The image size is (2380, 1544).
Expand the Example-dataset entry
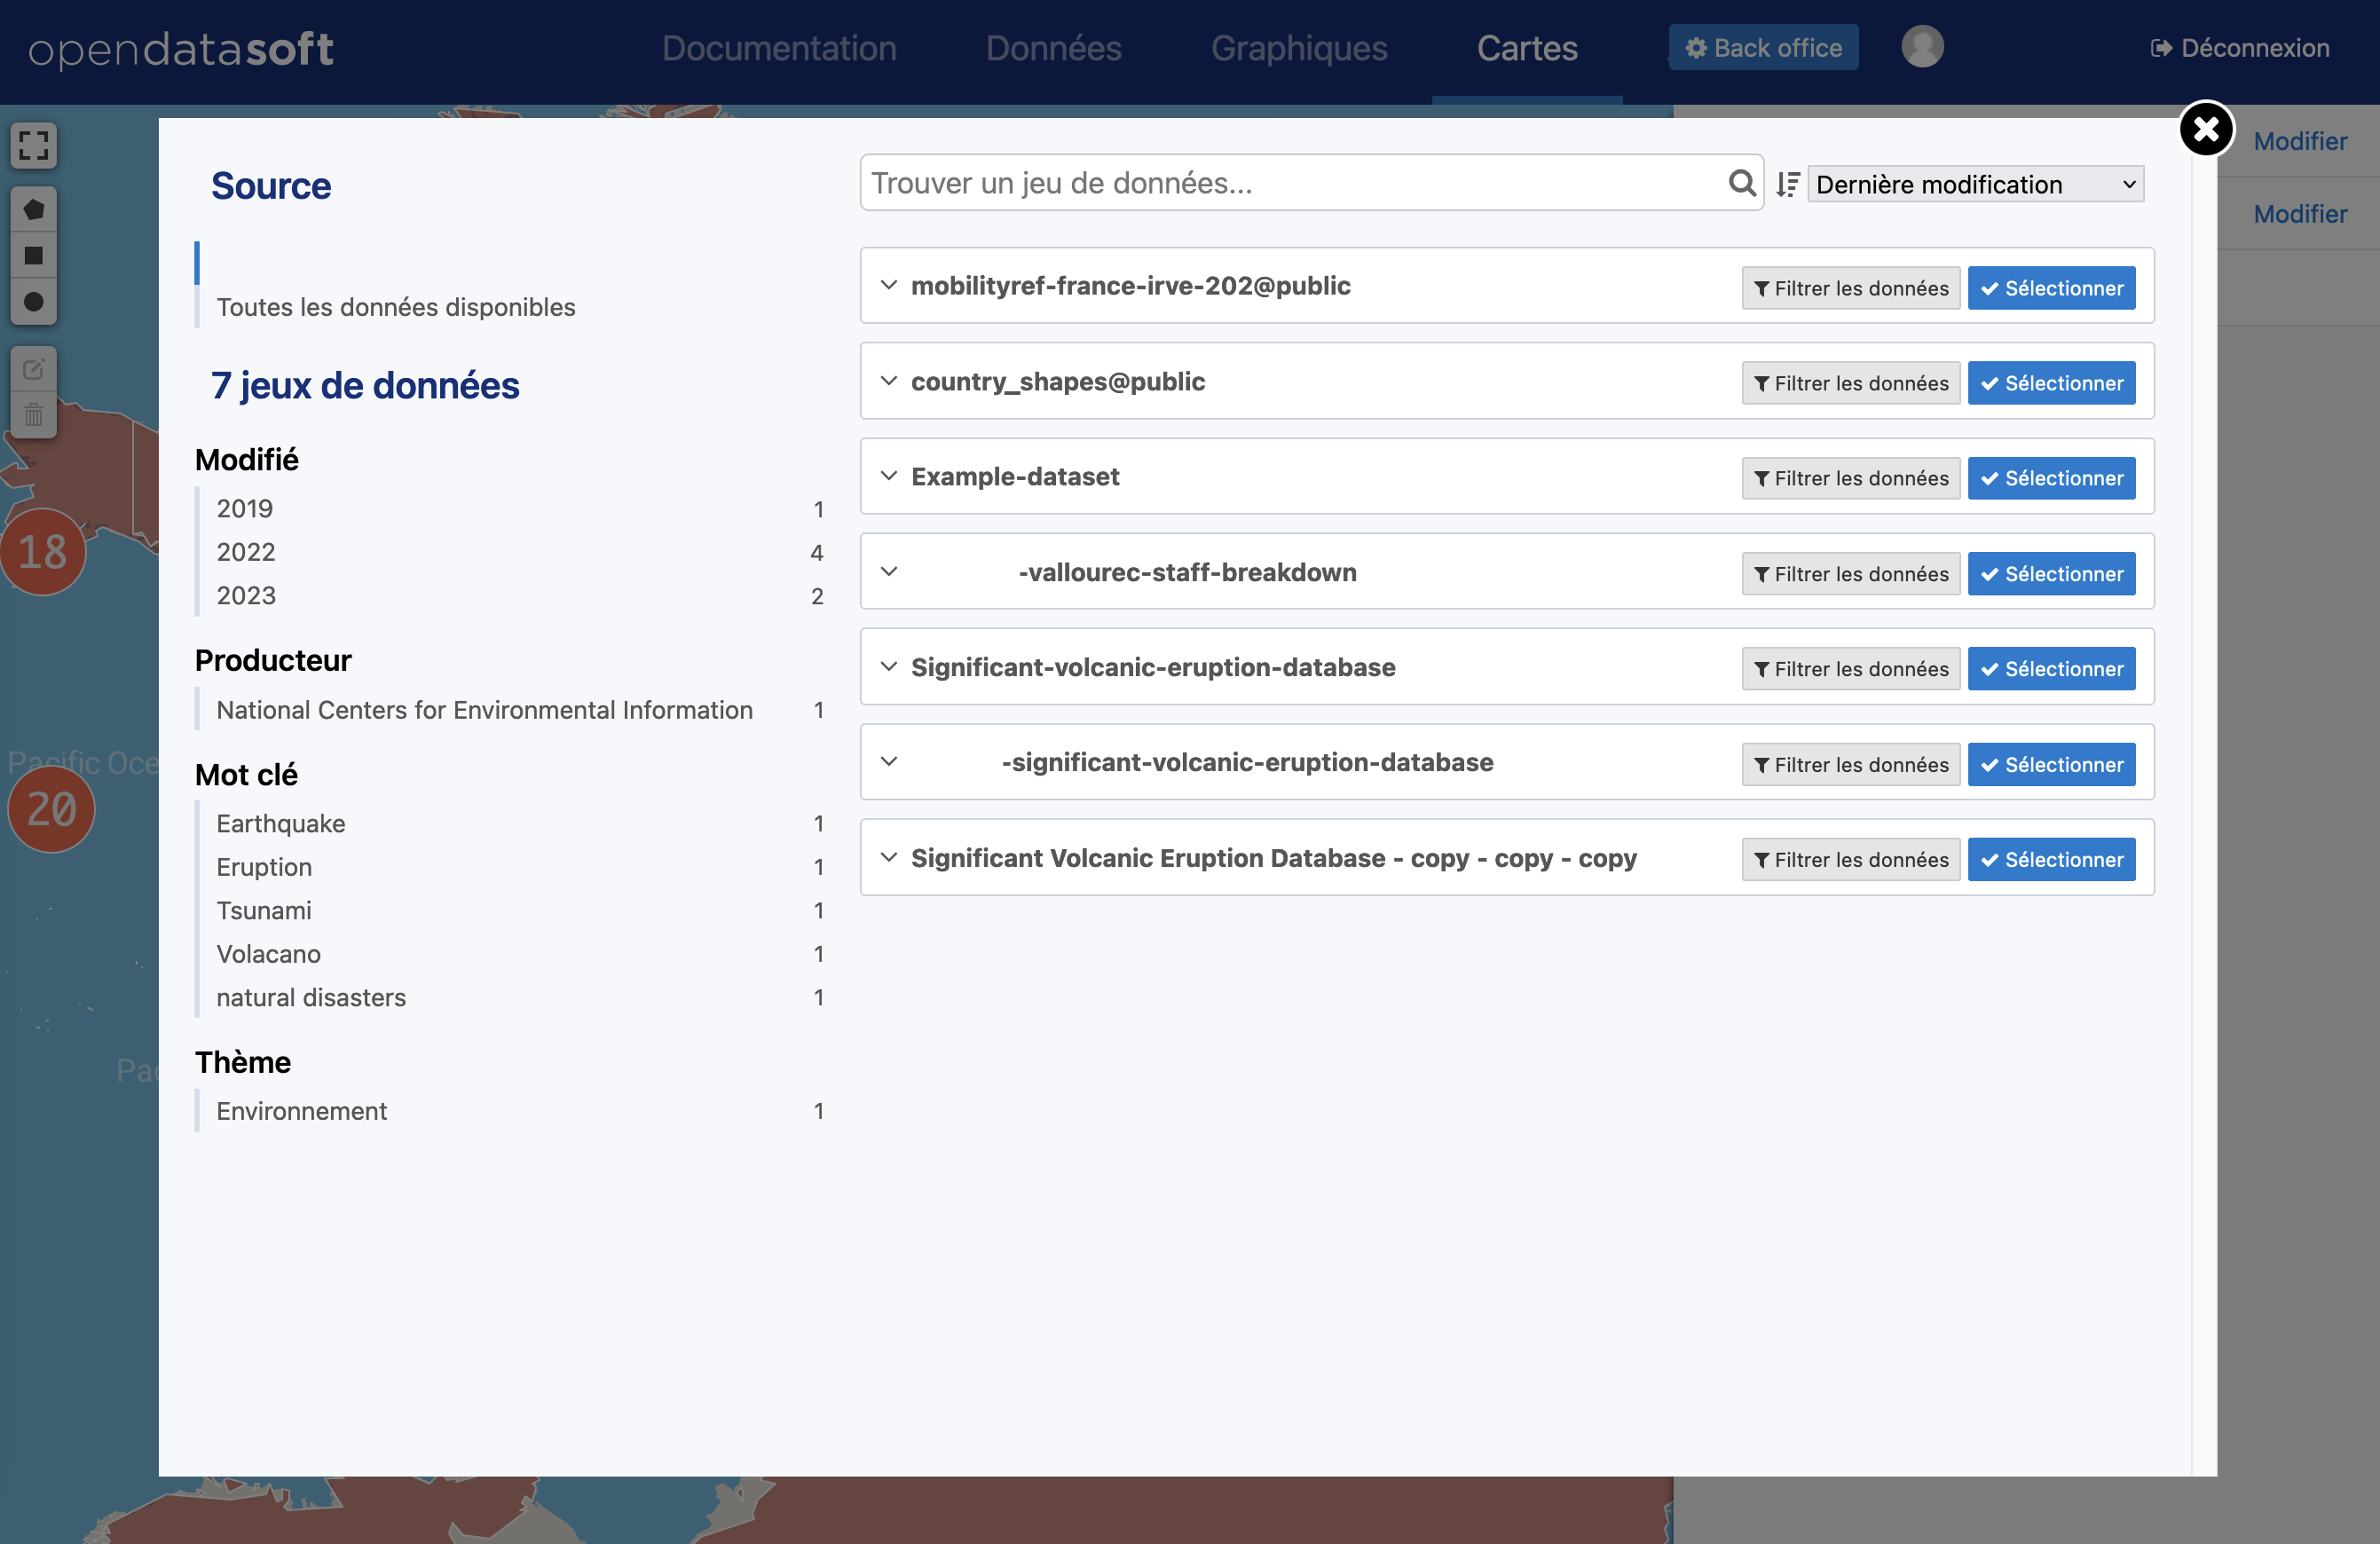point(888,476)
